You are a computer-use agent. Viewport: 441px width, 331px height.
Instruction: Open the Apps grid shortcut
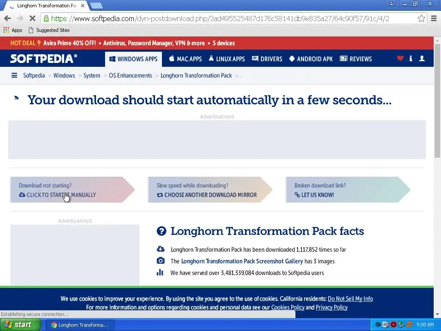[12, 30]
